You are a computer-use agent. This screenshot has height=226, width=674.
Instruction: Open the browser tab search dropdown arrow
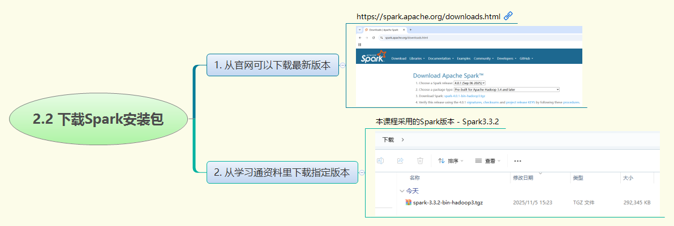coord(360,29)
